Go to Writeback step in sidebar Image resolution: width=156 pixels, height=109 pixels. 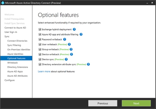tap(12, 63)
